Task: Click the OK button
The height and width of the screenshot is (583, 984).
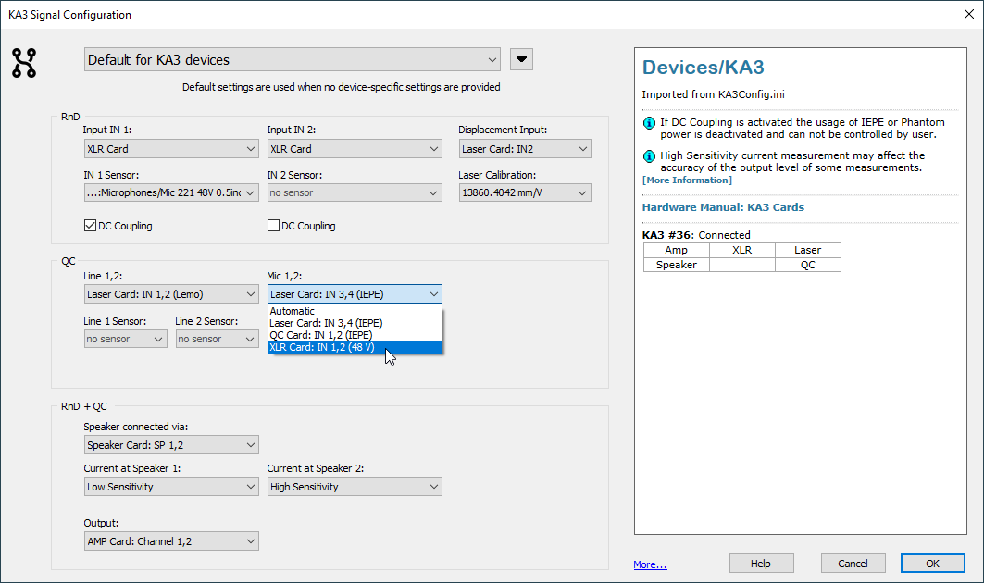Action: pyautogui.click(x=932, y=563)
